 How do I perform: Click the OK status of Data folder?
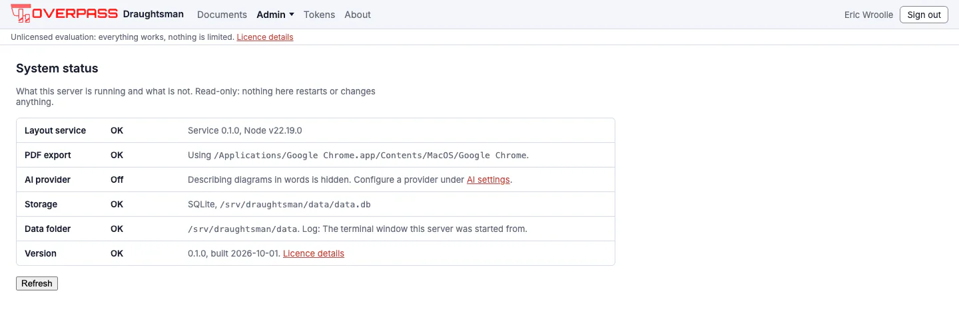pos(117,229)
